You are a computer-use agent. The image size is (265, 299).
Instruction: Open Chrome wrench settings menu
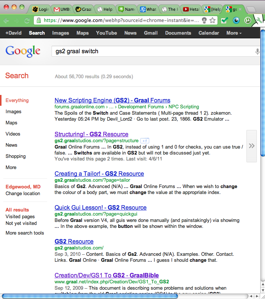pyautogui.click(x=259, y=20)
